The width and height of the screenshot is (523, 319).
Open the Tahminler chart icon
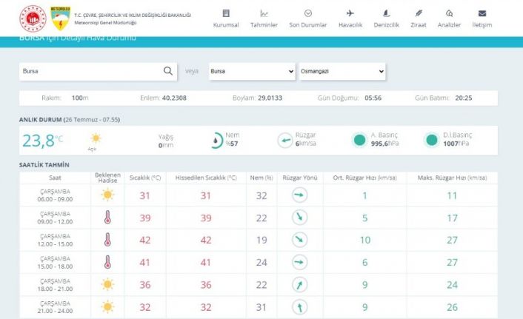pos(264,13)
